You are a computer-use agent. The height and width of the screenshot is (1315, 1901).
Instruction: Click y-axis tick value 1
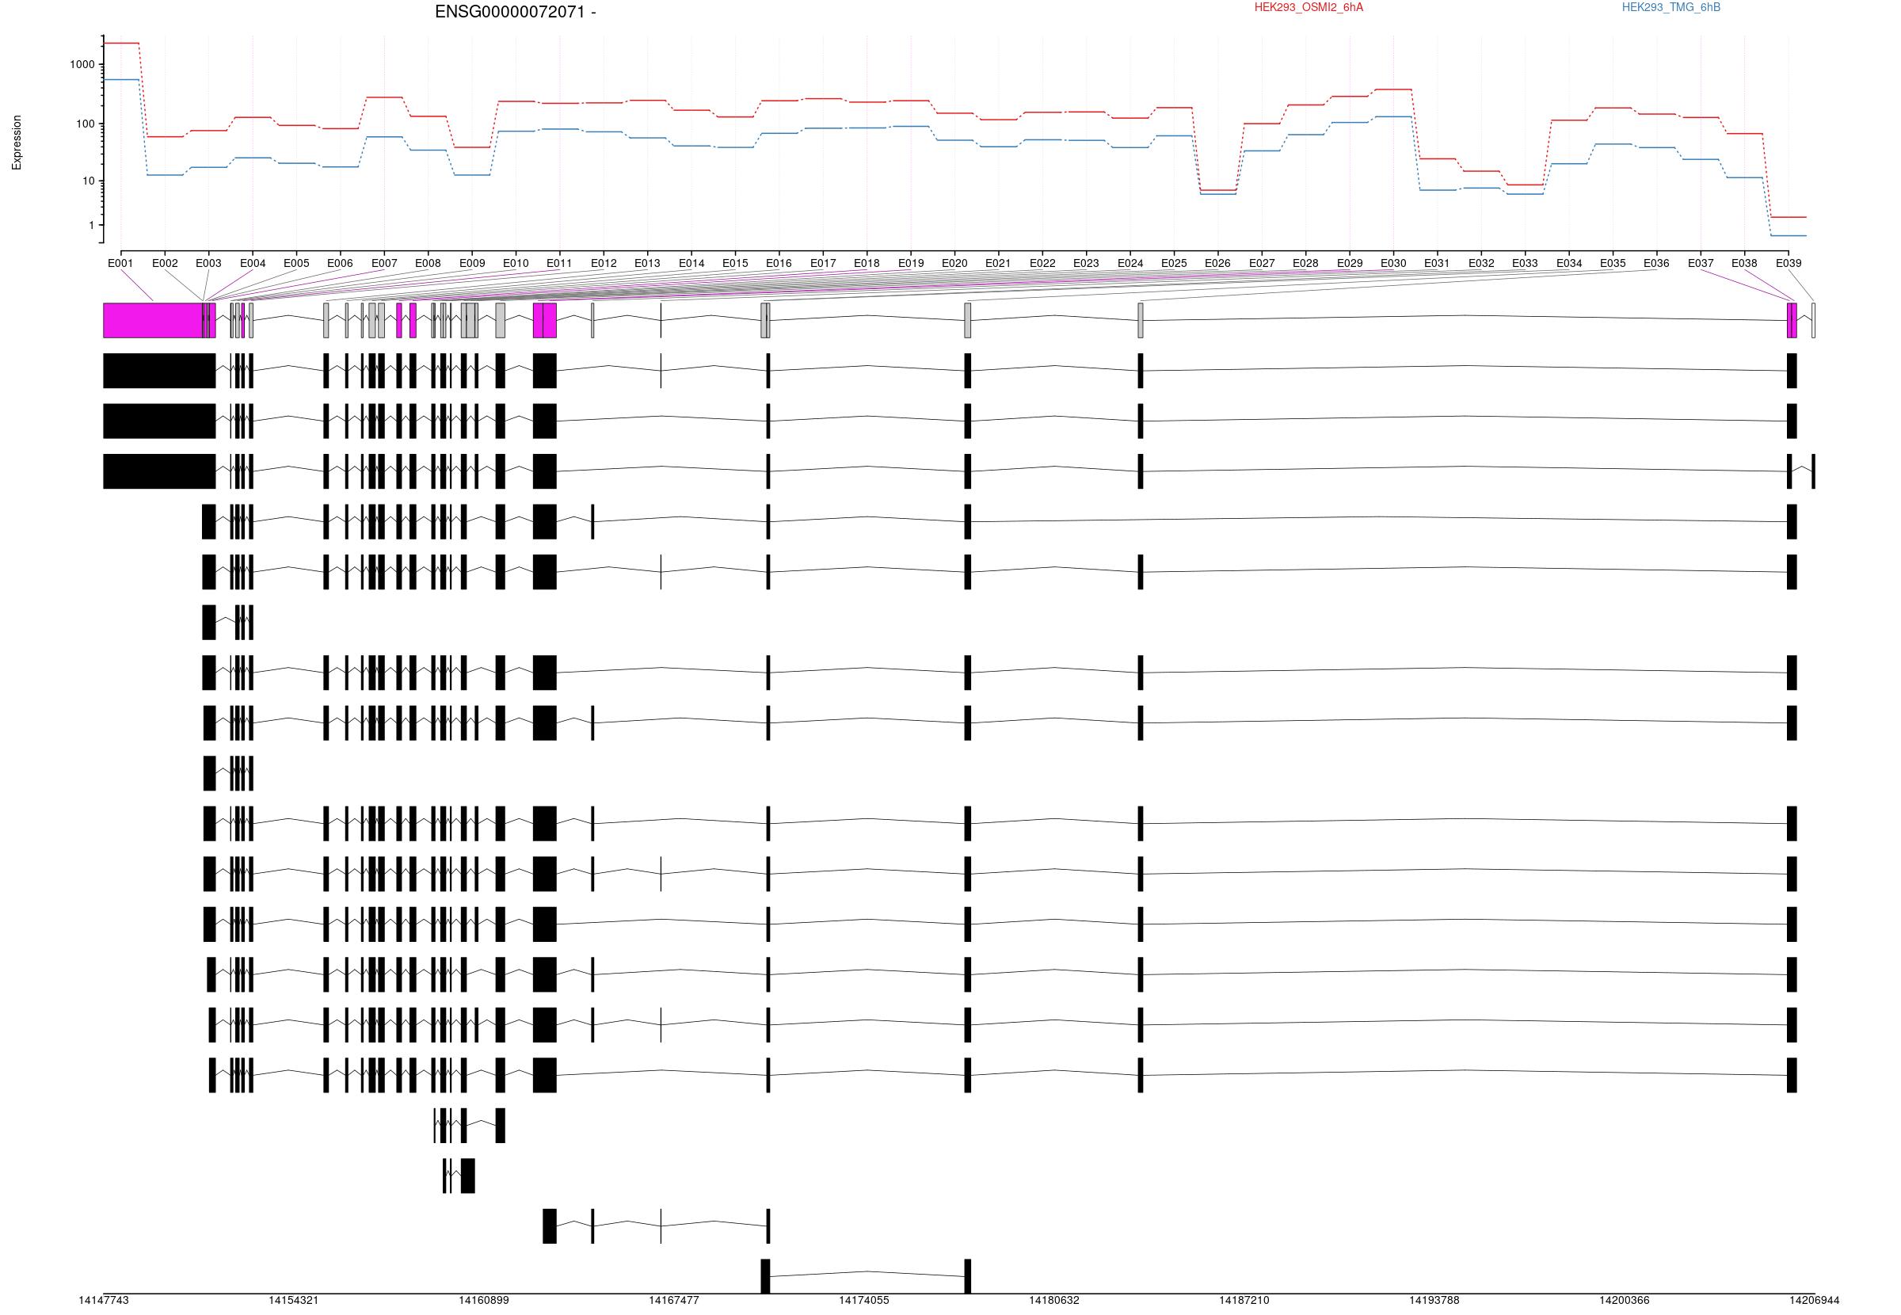[x=92, y=225]
